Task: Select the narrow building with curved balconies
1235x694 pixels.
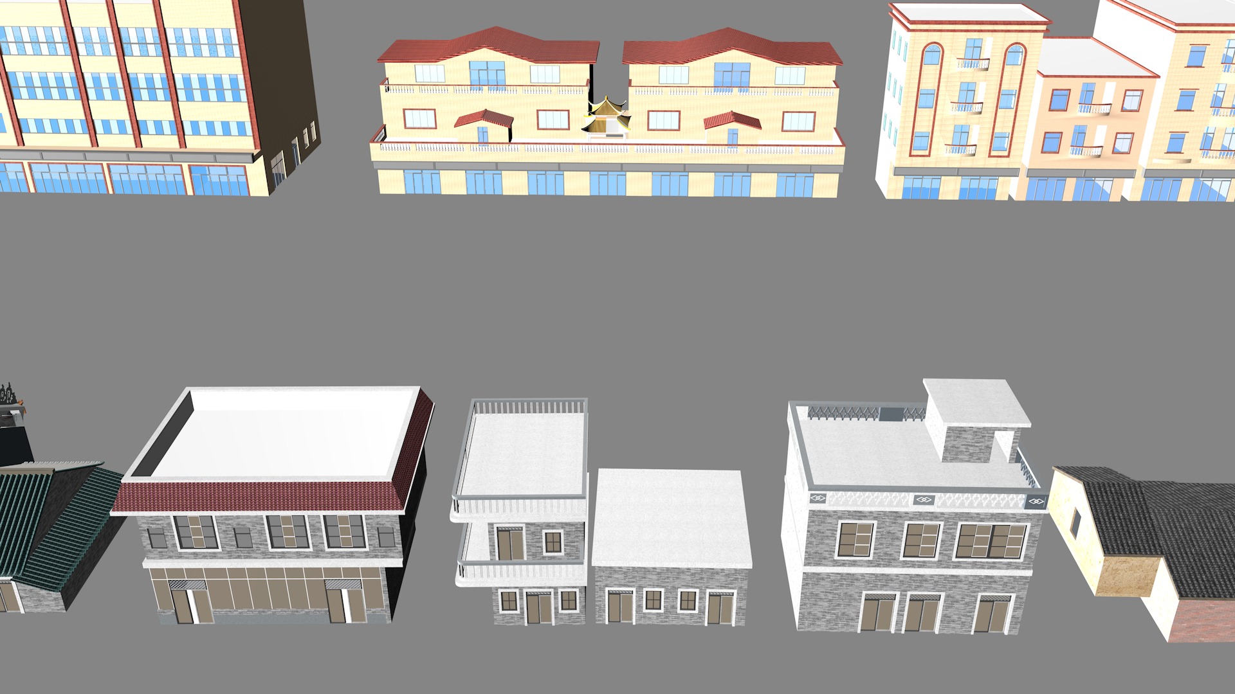Action: point(520,512)
